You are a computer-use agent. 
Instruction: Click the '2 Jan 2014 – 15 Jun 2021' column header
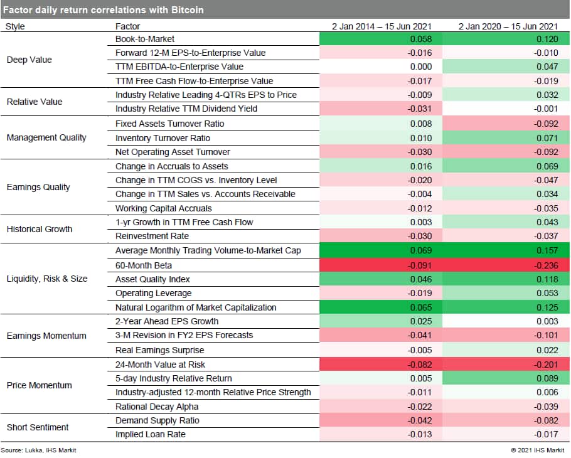(381, 26)
